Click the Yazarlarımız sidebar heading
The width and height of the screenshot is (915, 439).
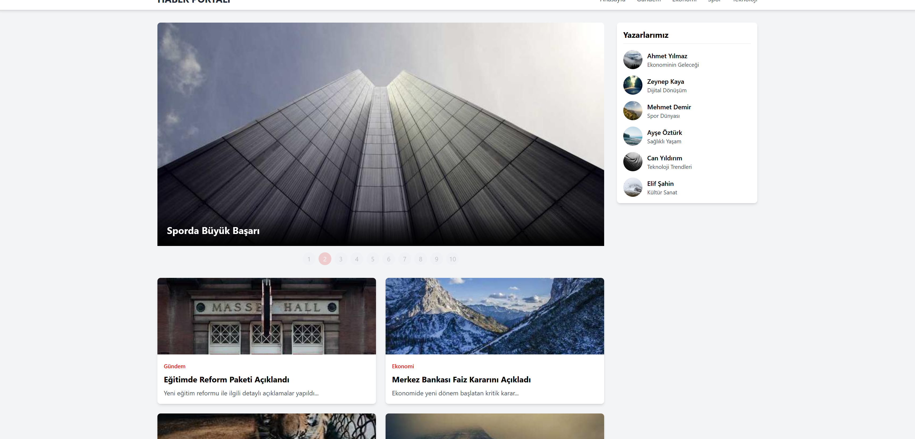(x=645, y=35)
